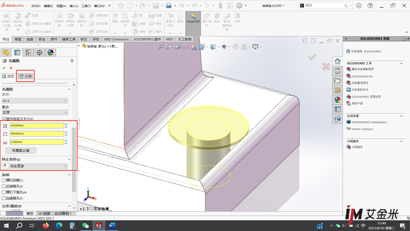Confirm hole spec with green checkmark in panel
The image size is (410, 231).
tap(4, 68)
